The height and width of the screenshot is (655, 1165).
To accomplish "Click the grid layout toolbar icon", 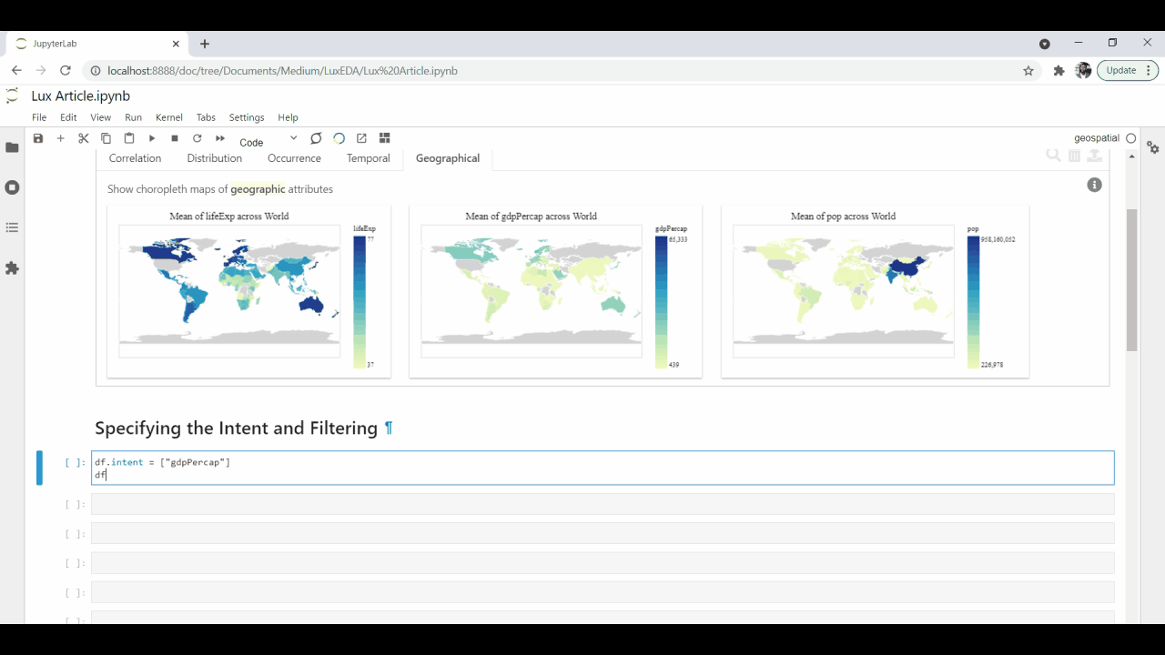I will click(385, 138).
